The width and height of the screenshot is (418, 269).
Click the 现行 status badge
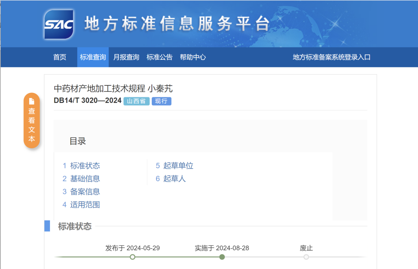coord(161,101)
